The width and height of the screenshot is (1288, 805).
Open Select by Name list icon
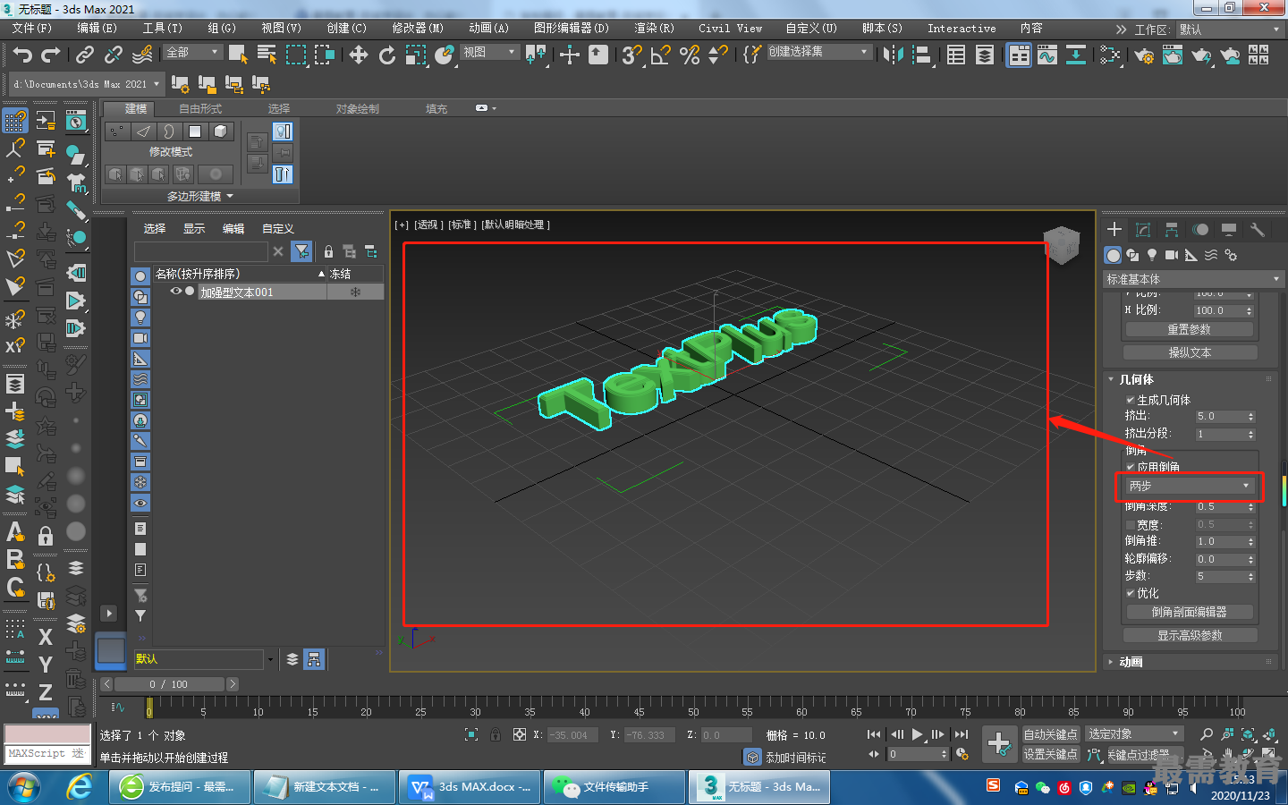[x=267, y=55]
